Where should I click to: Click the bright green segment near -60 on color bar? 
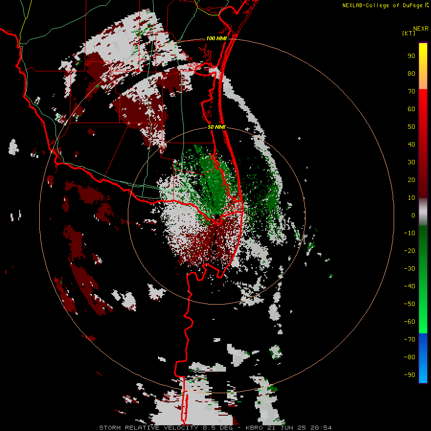click(423, 322)
